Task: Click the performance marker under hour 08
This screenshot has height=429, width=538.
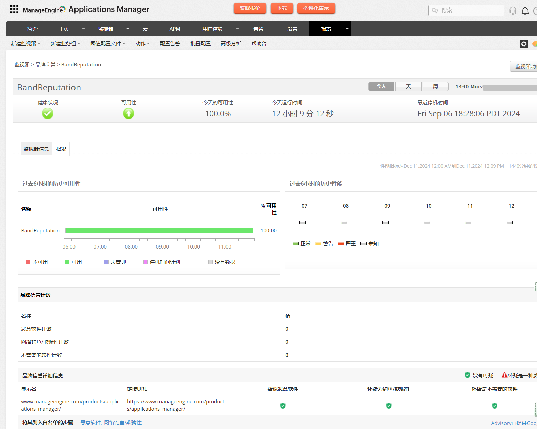Action: coord(344,223)
